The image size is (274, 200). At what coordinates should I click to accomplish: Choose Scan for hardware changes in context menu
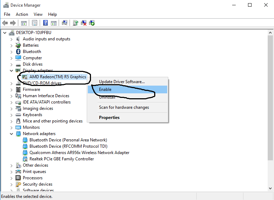(x=128, y=107)
